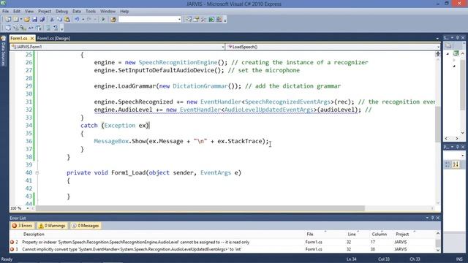Open the Data Sources side tab
The width and height of the screenshot is (468, 263).
point(3,51)
